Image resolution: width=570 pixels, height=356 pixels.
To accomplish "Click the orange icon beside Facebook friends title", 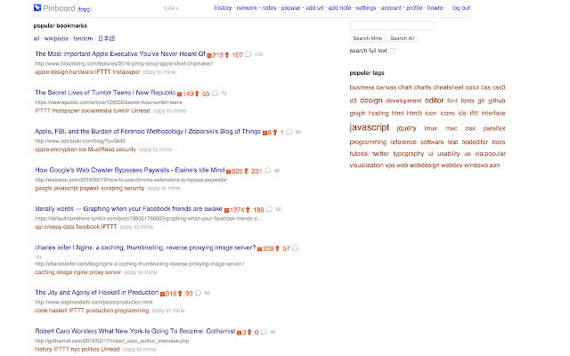I will tap(227, 210).
